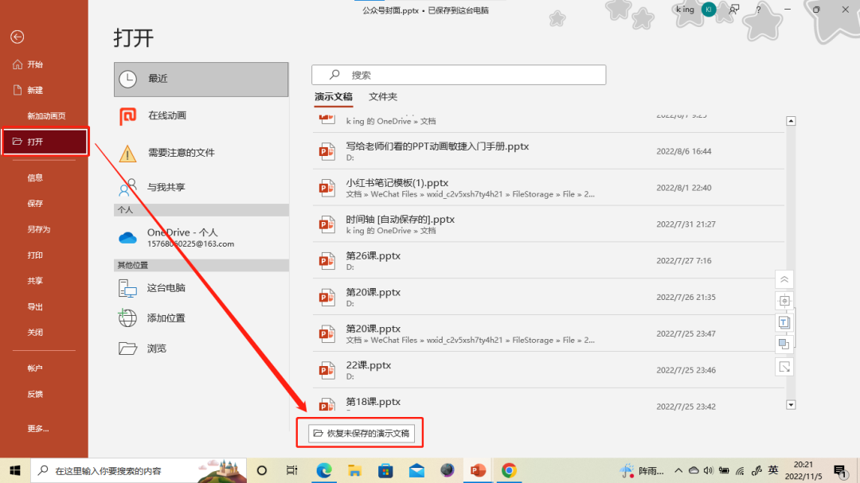Click the person feedback icon in title bar
Viewport: 860px width, 483px height.
click(x=734, y=10)
